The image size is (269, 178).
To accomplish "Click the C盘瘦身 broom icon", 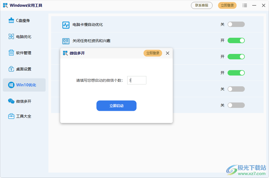I will (11, 20).
